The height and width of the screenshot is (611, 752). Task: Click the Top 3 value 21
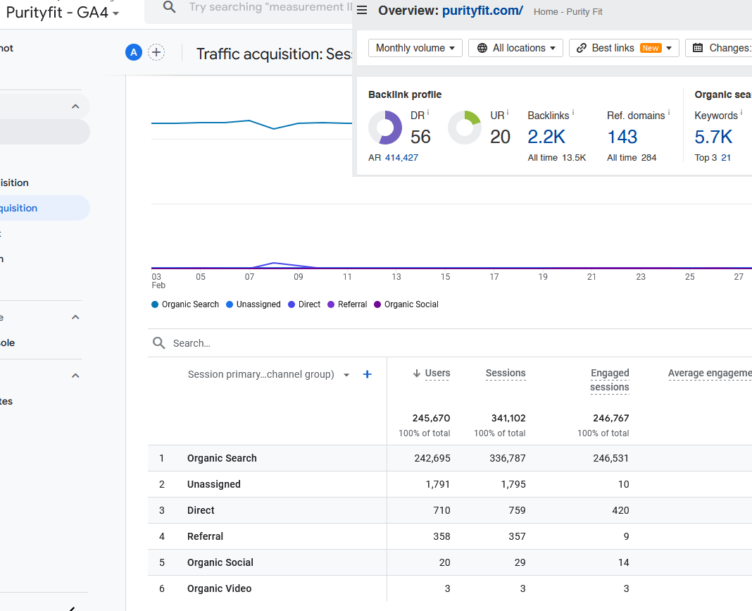tap(726, 157)
